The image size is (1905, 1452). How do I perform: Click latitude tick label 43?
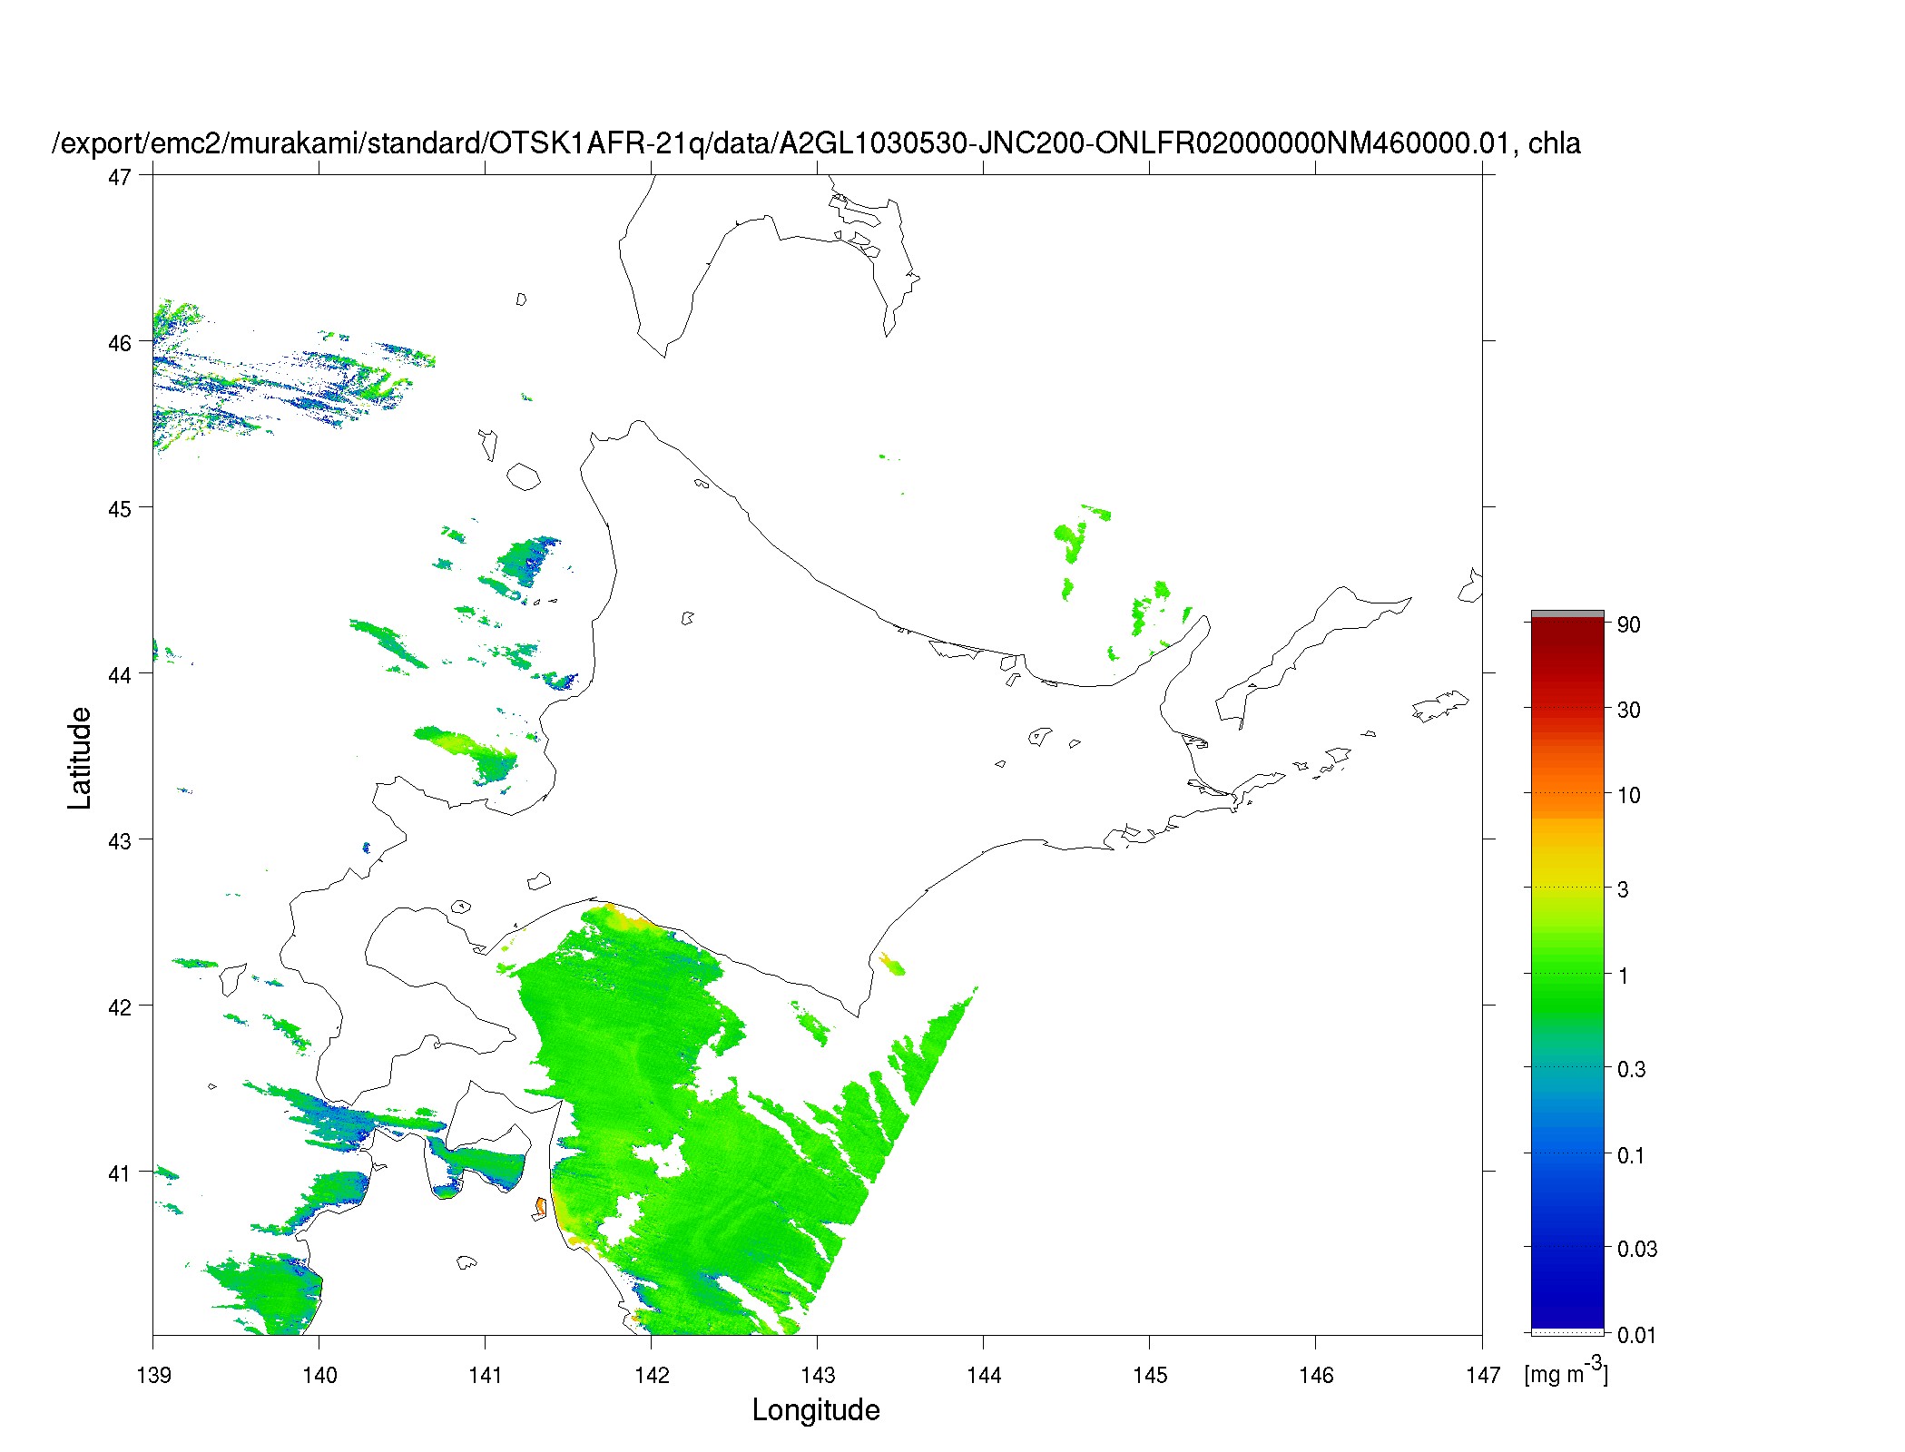pos(119,841)
